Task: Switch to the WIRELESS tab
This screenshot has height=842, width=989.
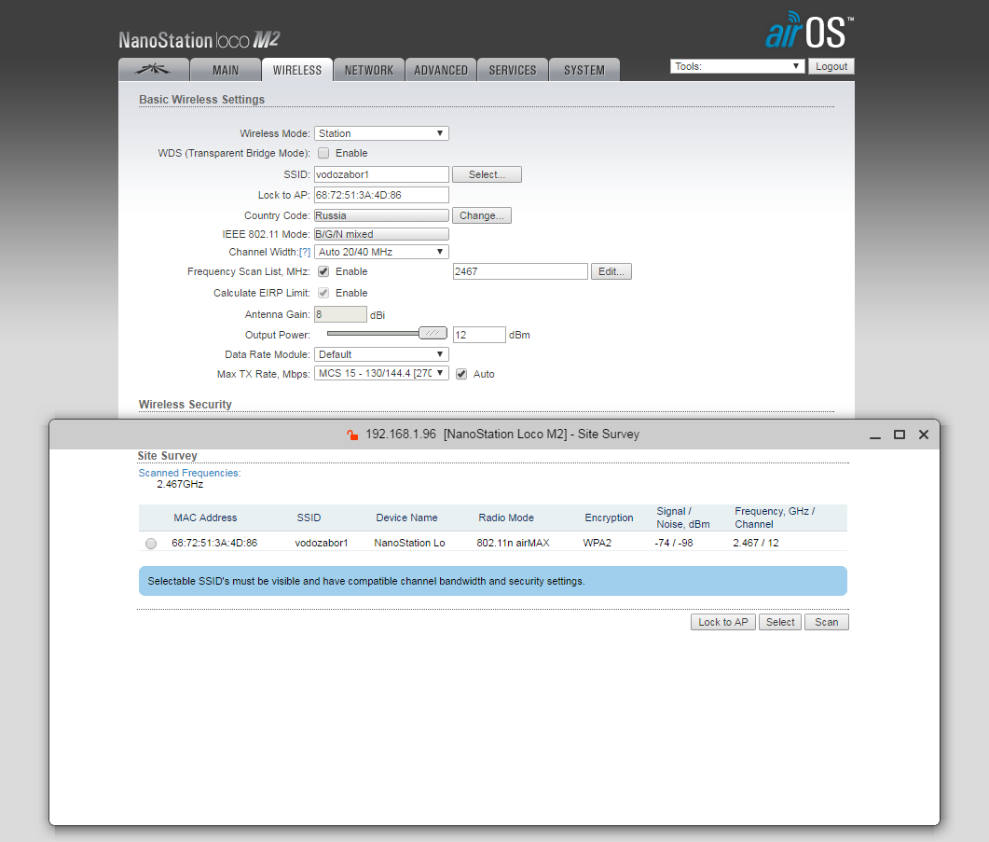Action: pyautogui.click(x=297, y=70)
